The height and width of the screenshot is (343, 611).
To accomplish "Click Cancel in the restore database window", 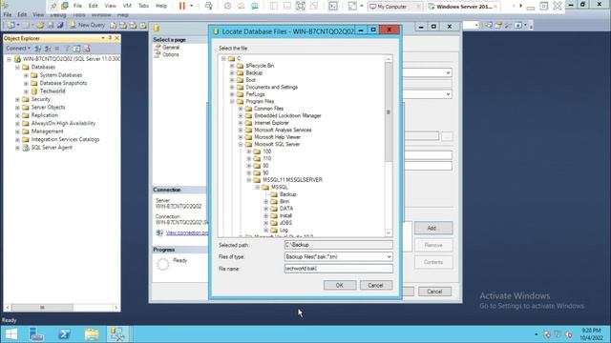I will pos(434,292).
